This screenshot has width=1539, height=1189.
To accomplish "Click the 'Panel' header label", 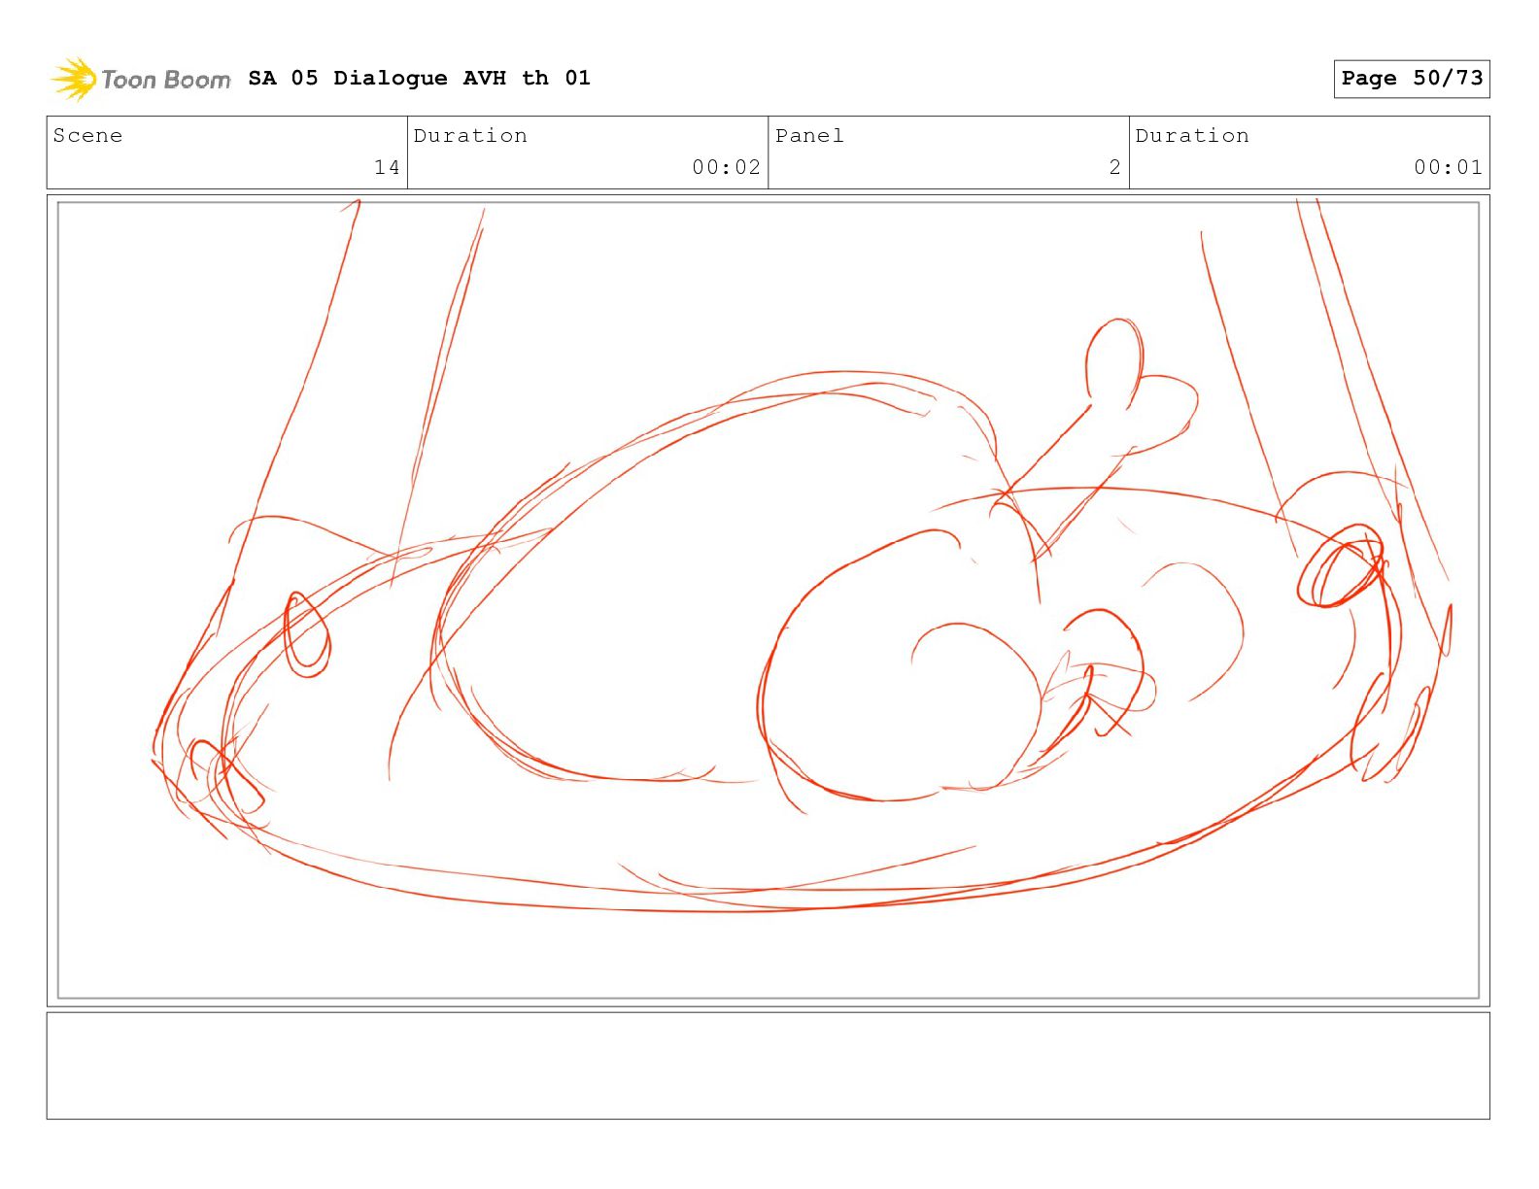I will [809, 135].
